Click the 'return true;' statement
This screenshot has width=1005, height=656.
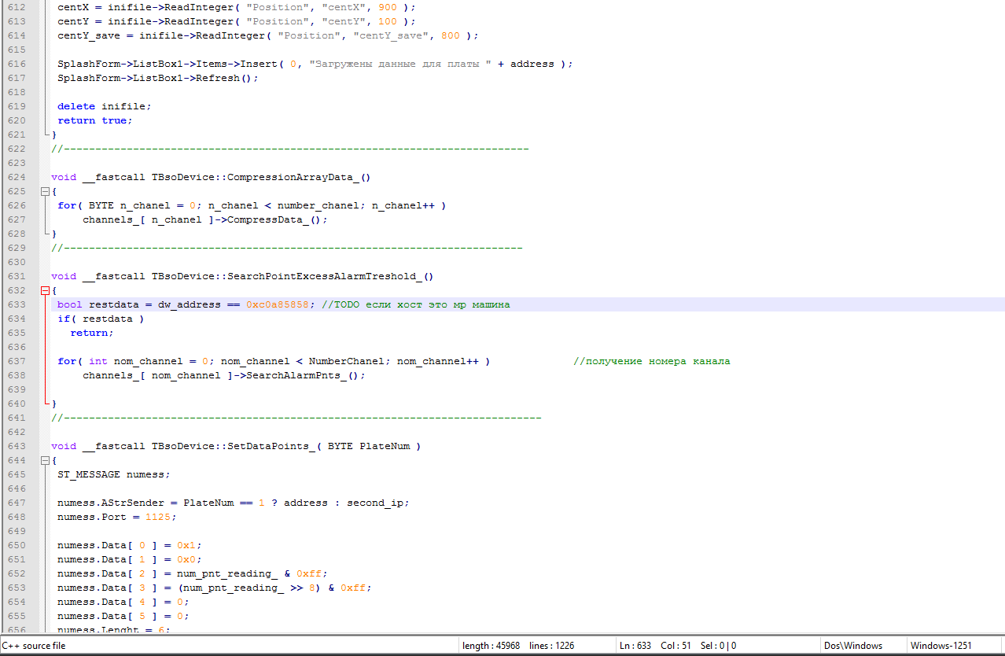click(x=95, y=120)
